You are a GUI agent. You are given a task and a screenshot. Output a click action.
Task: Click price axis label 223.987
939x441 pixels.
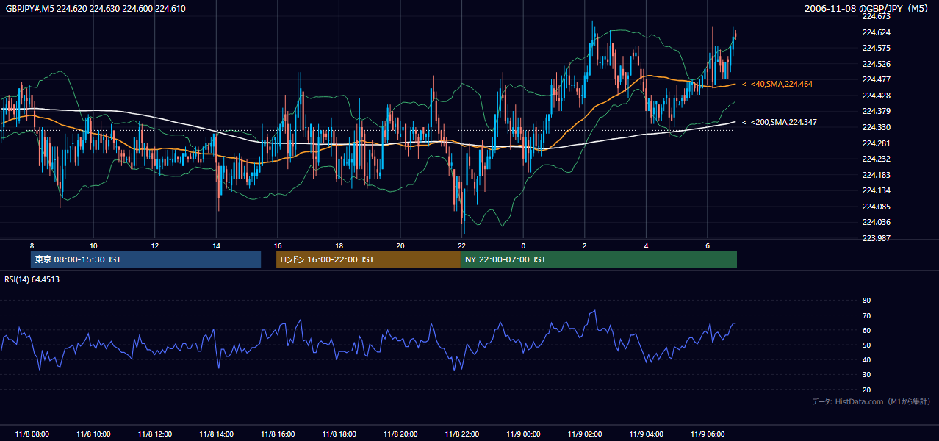pyautogui.click(x=876, y=238)
